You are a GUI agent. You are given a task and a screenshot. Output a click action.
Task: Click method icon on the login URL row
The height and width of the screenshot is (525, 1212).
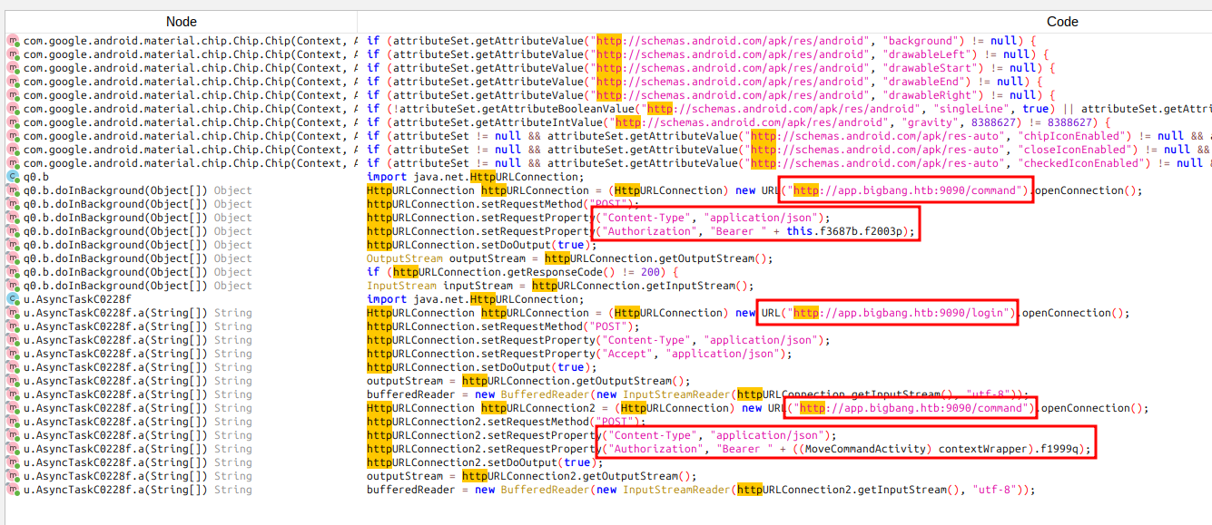pyautogui.click(x=13, y=313)
